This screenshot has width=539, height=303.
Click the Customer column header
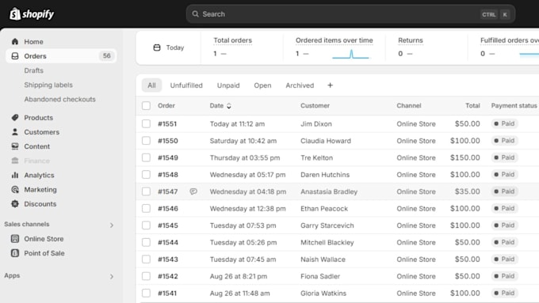315,106
